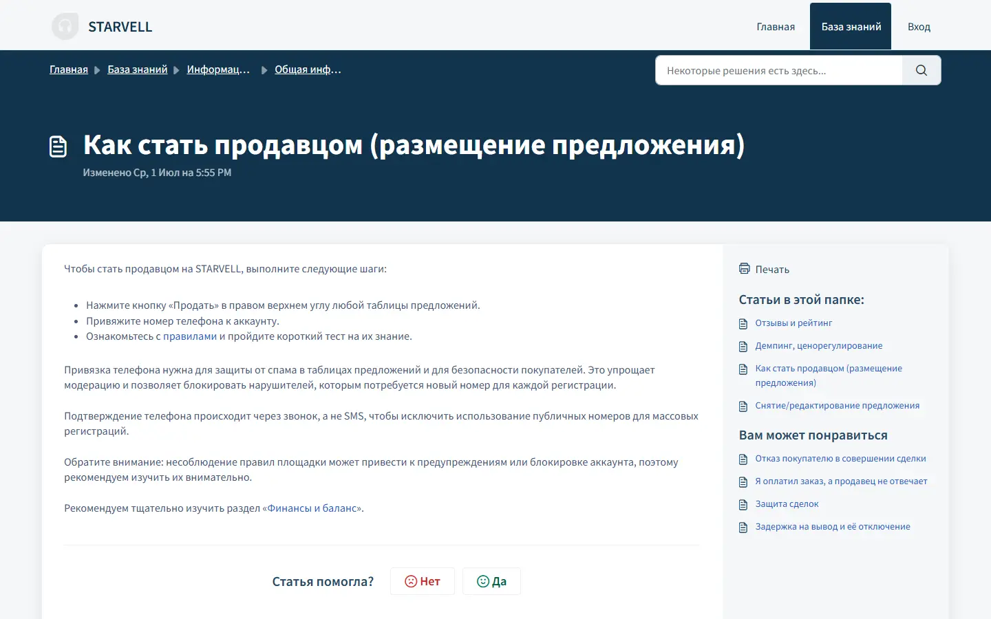Select the База знаний tab
The width and height of the screenshot is (991, 619).
(x=851, y=27)
